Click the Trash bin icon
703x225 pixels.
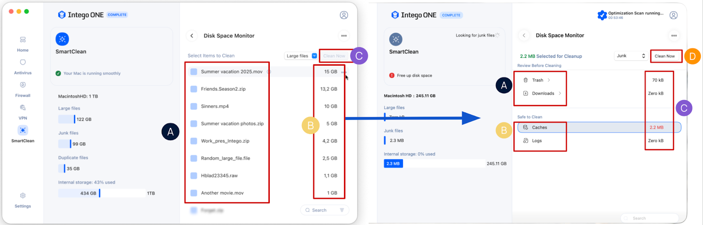(x=525, y=80)
